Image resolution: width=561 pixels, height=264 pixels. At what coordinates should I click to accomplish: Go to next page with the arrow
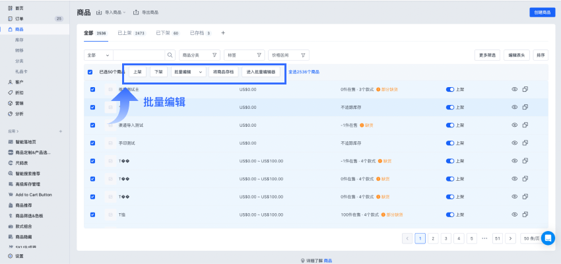[511, 238]
